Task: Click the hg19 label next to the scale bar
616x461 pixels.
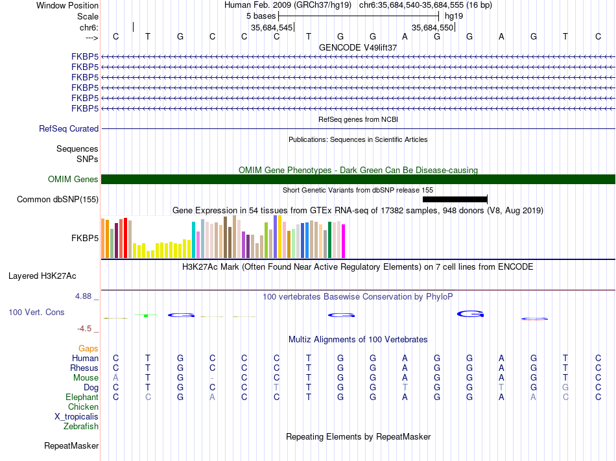Action: click(454, 16)
